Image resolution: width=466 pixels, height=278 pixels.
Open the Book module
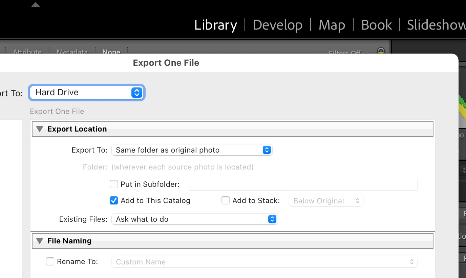pos(376,25)
